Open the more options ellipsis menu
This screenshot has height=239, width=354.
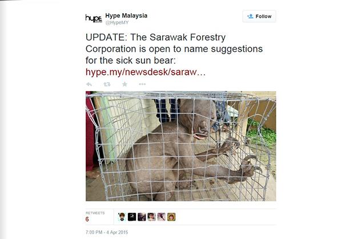(142, 84)
